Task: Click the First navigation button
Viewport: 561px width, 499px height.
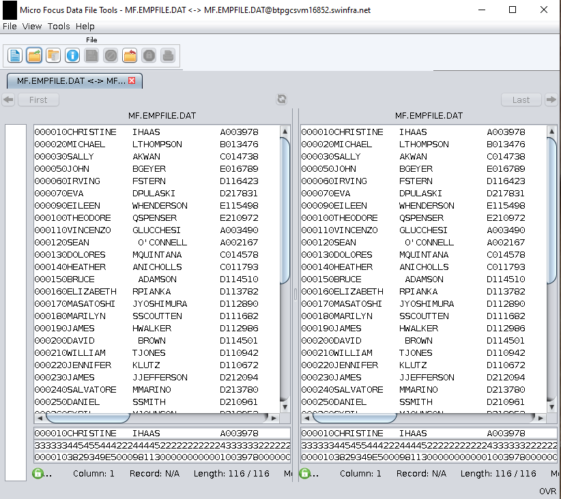Action: click(38, 100)
